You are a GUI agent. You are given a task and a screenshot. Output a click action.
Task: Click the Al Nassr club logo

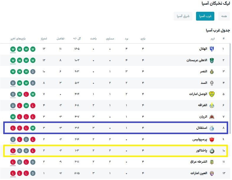click(x=212, y=71)
